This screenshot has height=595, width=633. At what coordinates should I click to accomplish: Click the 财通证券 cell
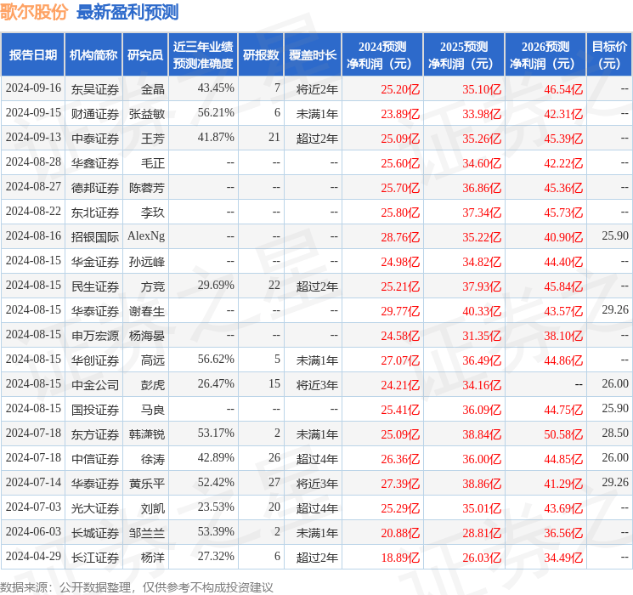[95, 114]
